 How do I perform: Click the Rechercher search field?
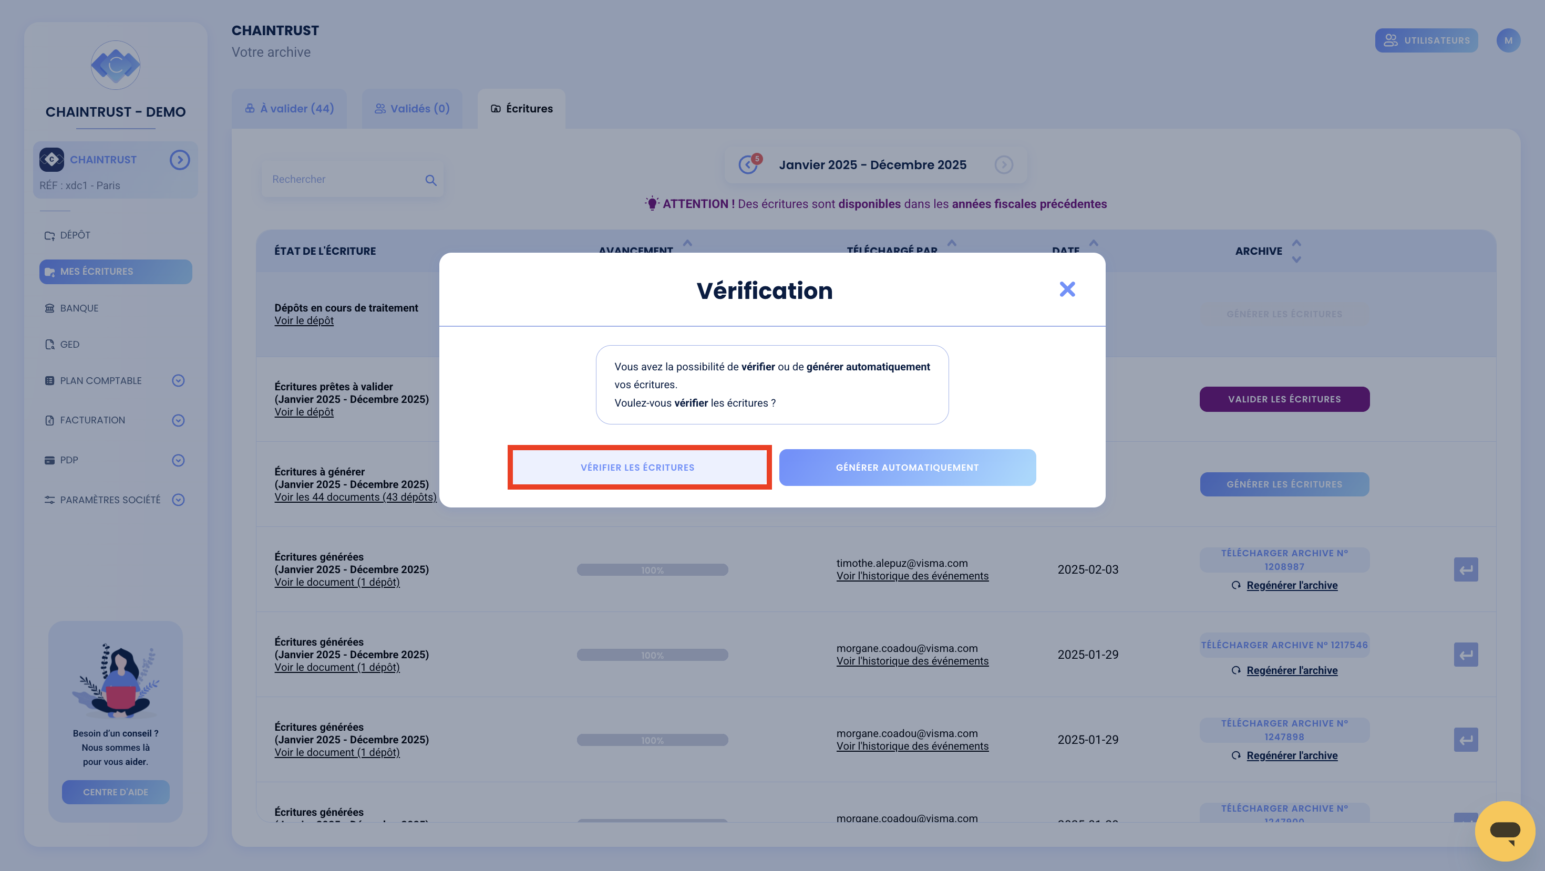[352, 179]
